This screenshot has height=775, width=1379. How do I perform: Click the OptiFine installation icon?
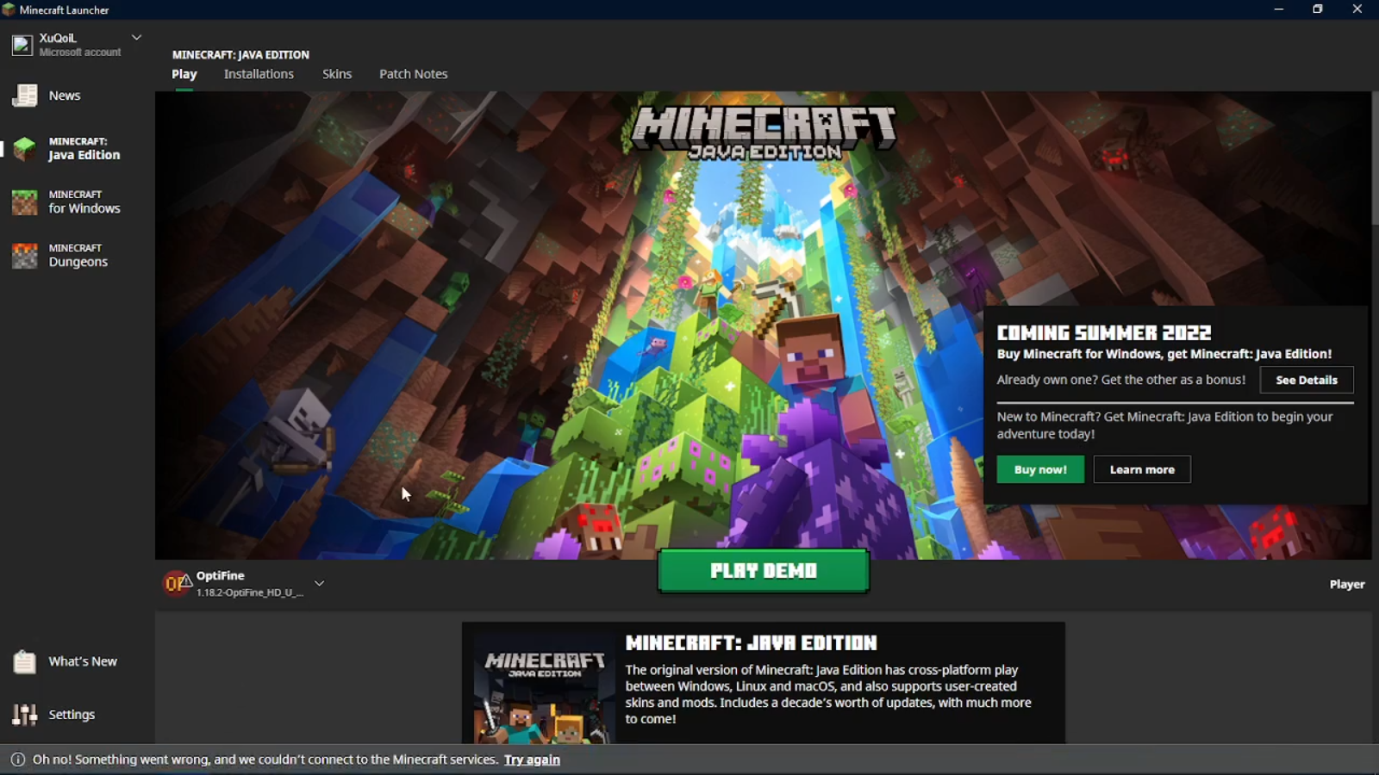(177, 584)
